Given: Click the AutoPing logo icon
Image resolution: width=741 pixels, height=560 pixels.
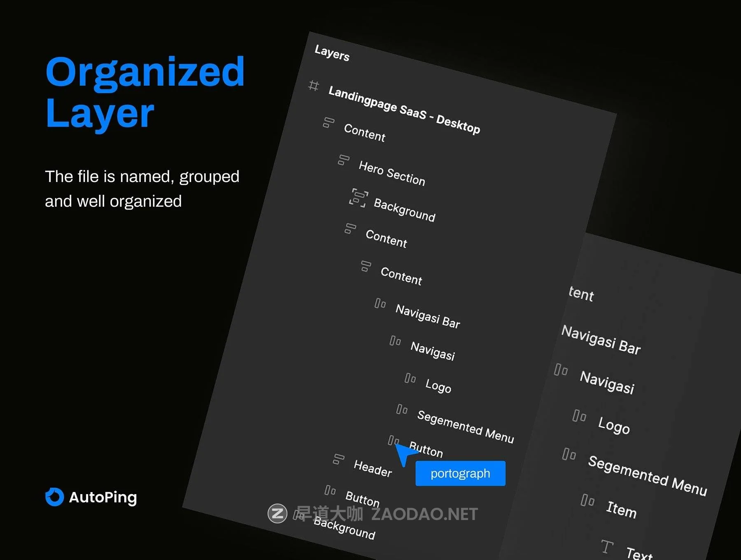Looking at the screenshot, I should coord(54,497).
